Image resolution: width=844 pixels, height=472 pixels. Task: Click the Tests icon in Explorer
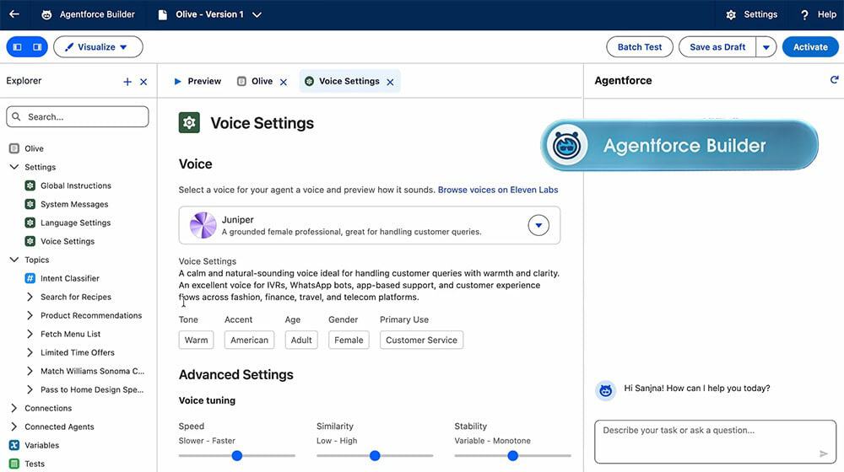(x=14, y=464)
